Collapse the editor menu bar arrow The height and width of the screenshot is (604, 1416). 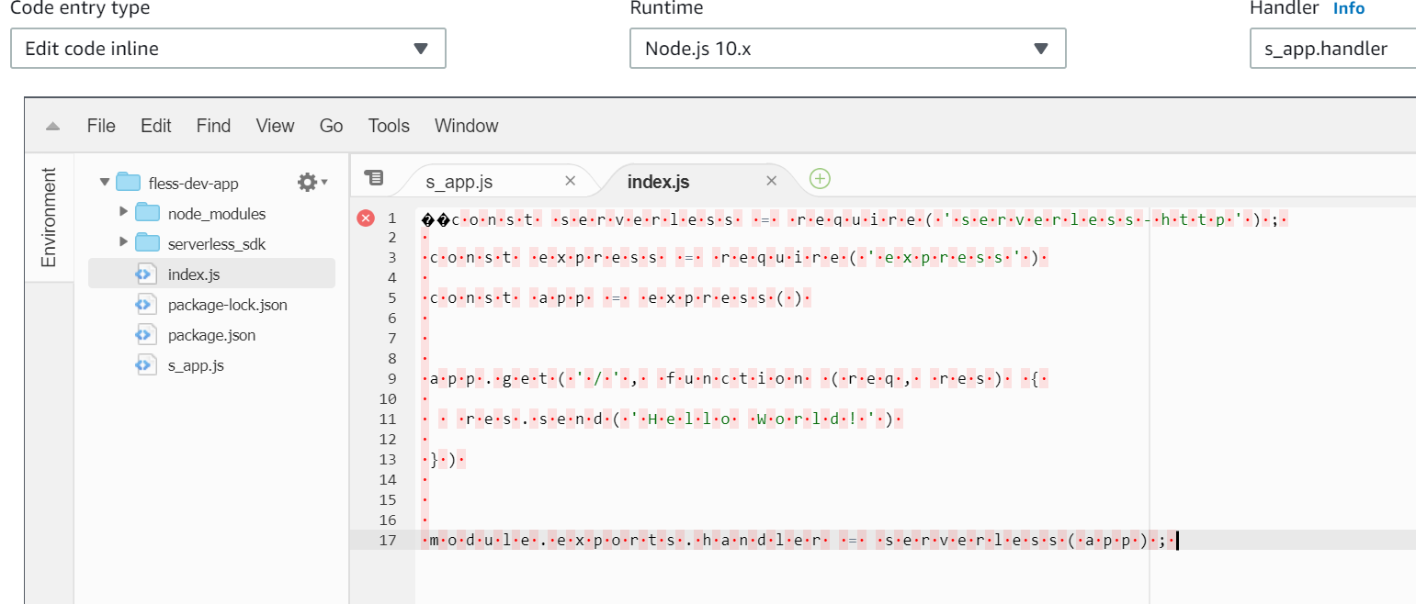(x=52, y=127)
